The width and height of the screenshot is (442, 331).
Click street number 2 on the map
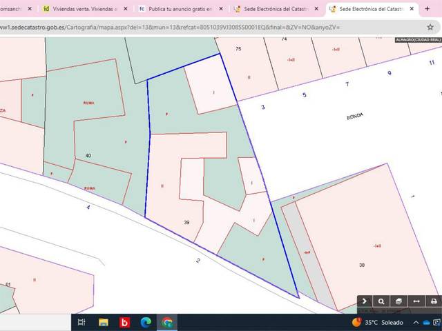coord(198,261)
